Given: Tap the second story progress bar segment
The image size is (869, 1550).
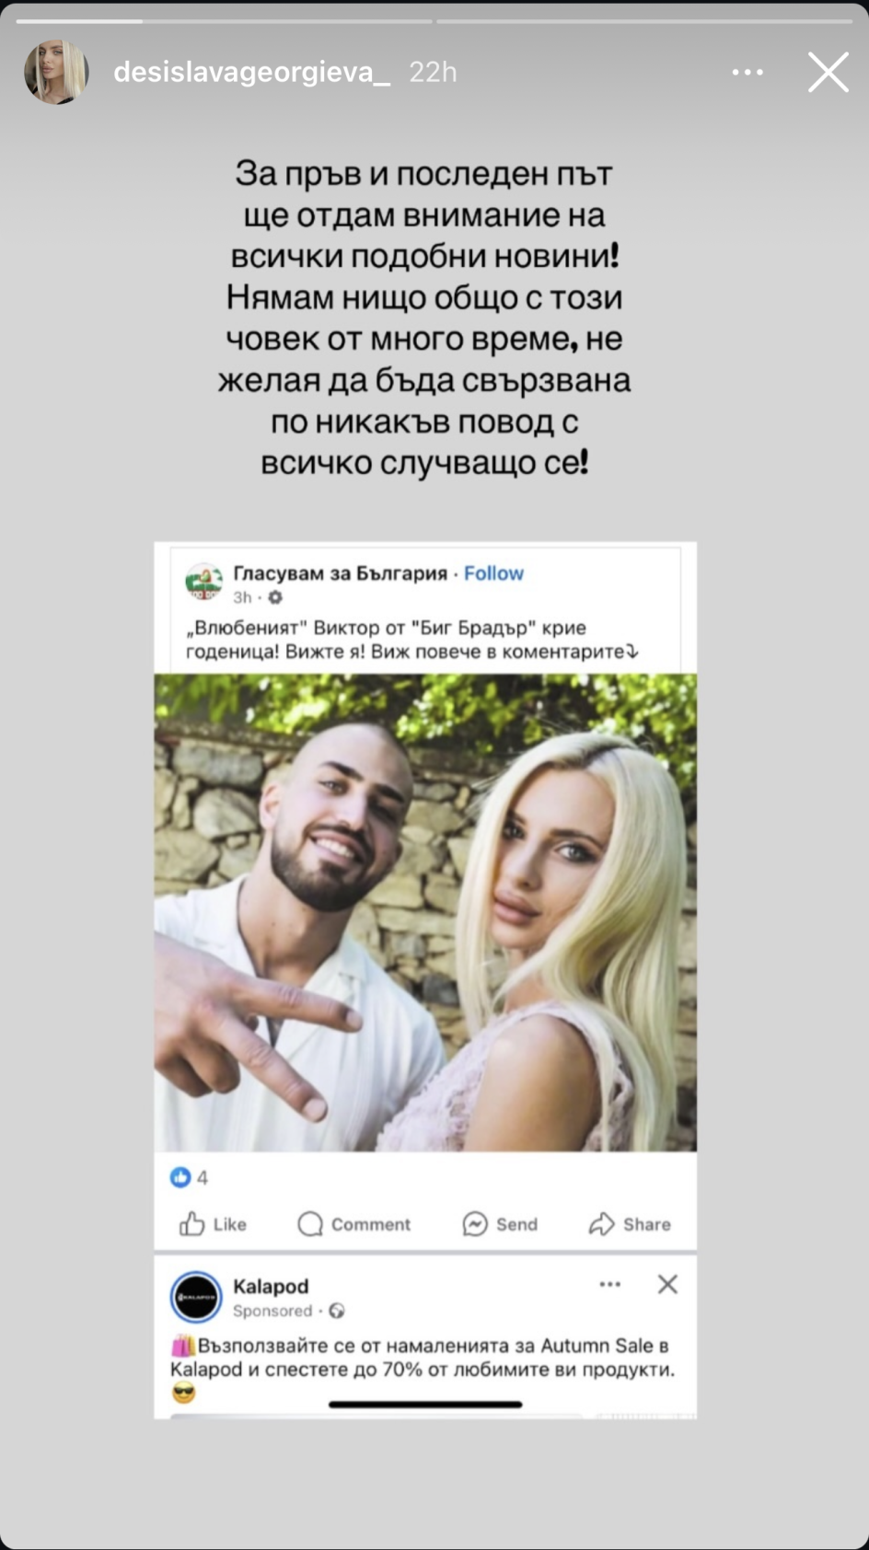Looking at the screenshot, I should 644,20.
